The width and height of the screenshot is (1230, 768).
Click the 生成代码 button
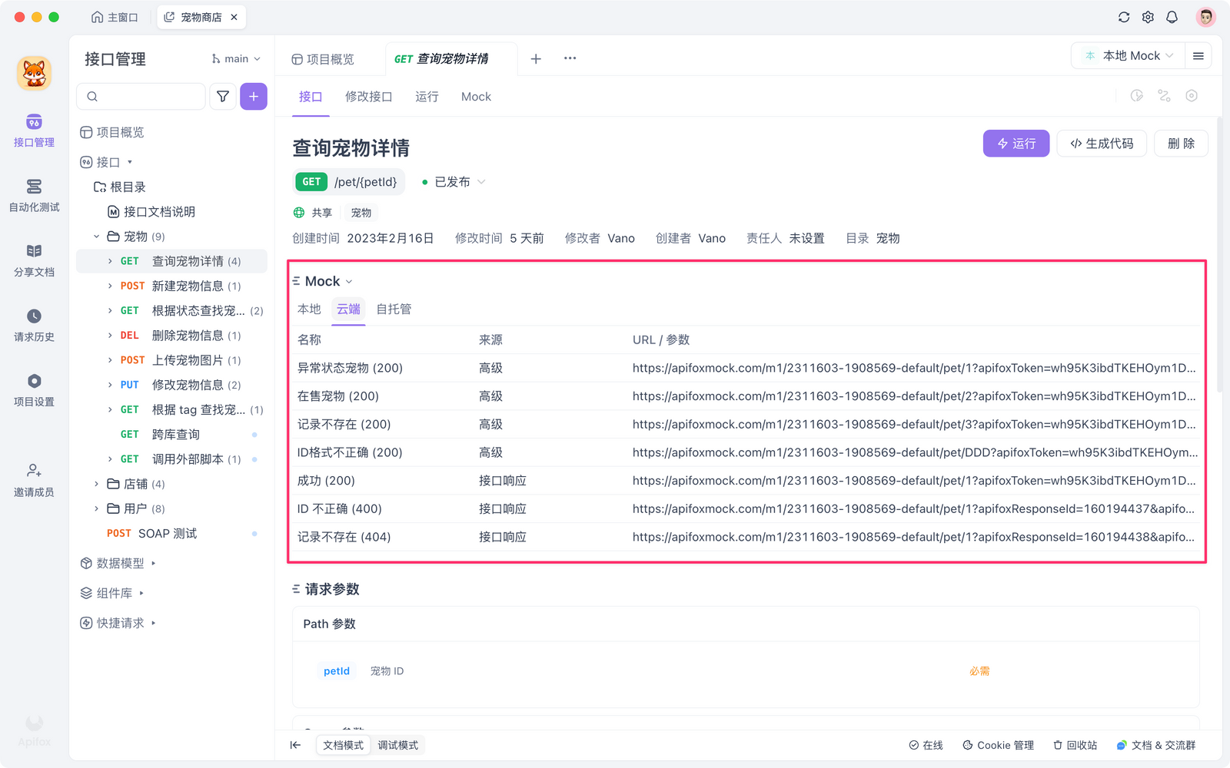tap(1101, 144)
